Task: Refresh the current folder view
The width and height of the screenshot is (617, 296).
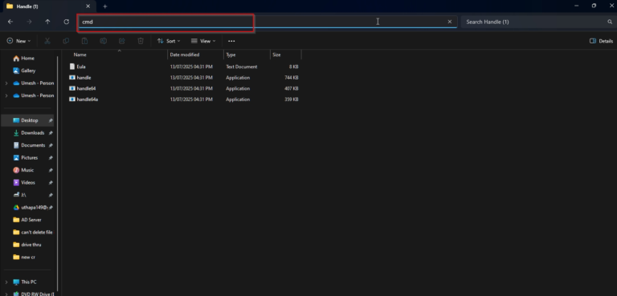Action: pyautogui.click(x=67, y=22)
